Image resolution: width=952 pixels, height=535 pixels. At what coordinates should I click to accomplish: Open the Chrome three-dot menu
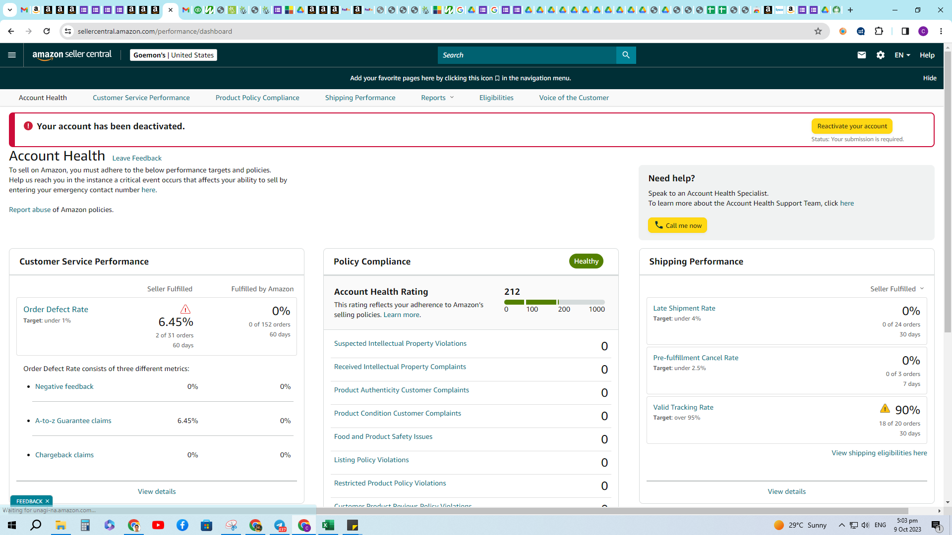941,31
